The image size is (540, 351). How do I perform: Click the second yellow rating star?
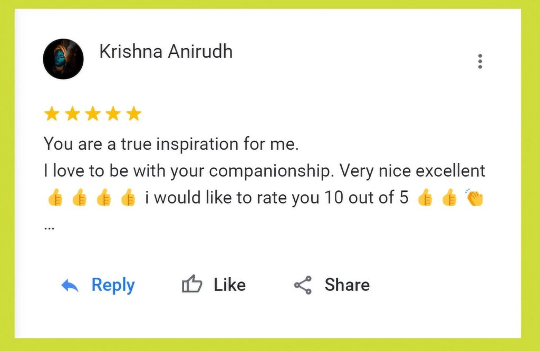pos(72,113)
